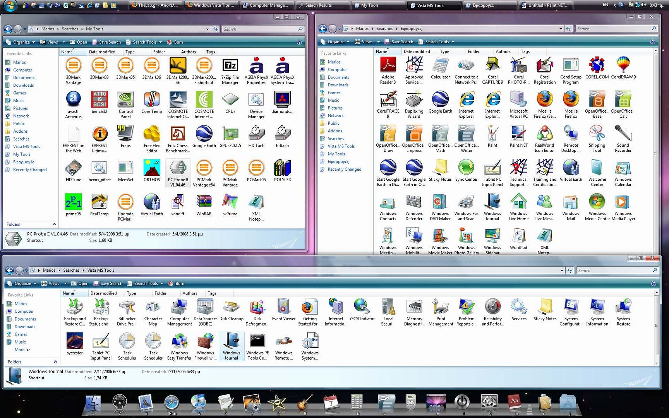Select Core Temp icon in My Tools

coord(152,103)
